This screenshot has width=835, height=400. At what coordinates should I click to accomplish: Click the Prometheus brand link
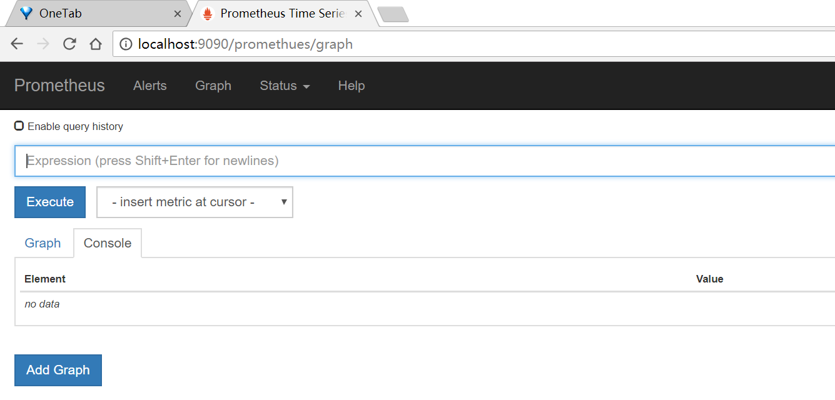59,86
